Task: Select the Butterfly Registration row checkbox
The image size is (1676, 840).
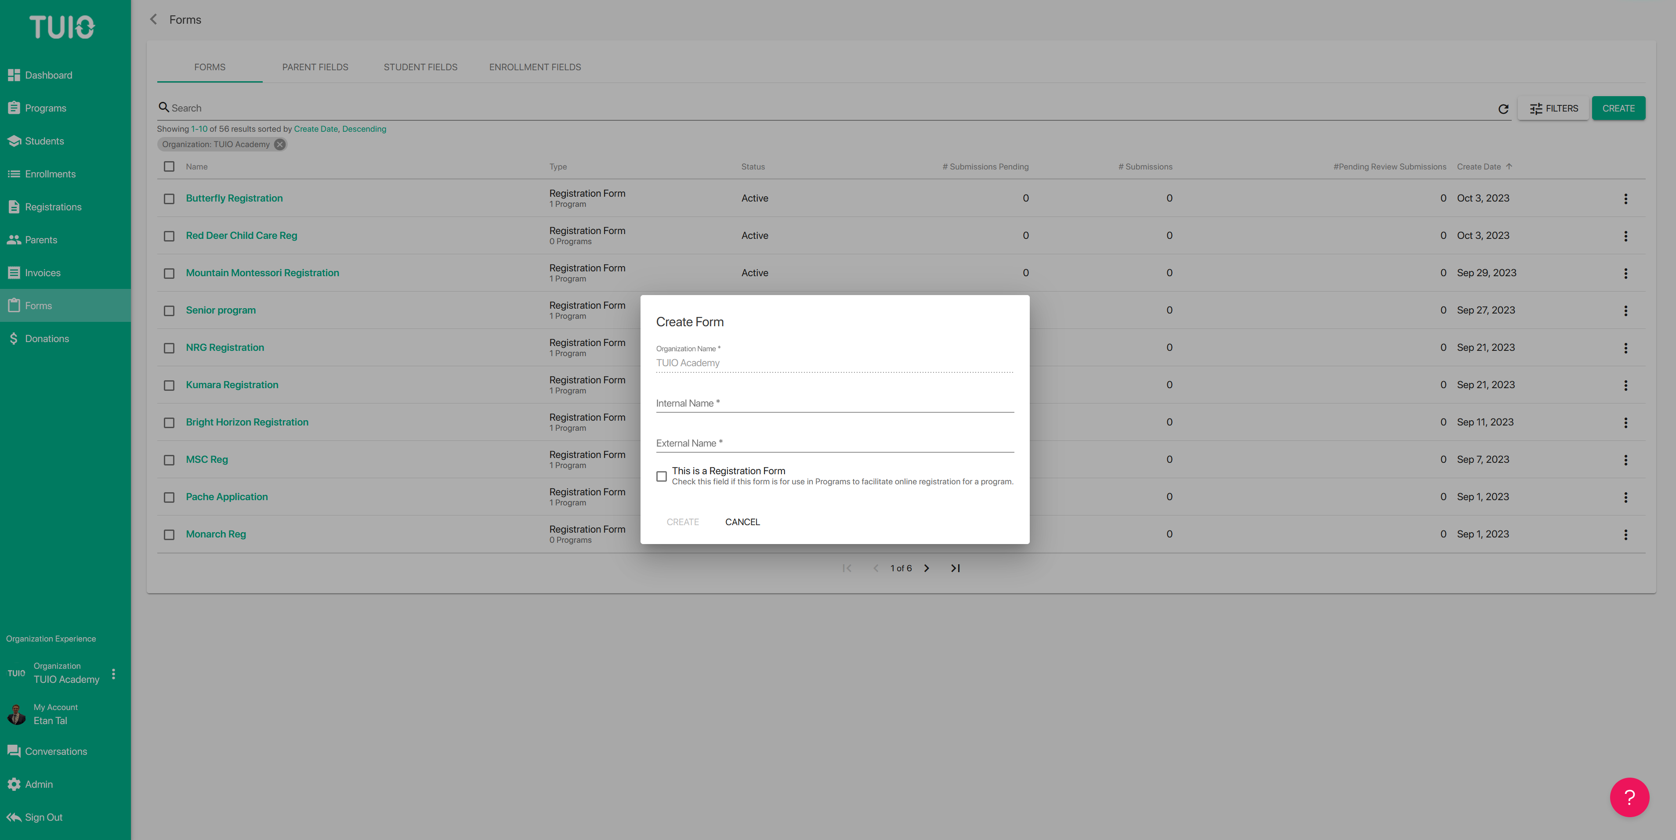Action: (x=169, y=199)
